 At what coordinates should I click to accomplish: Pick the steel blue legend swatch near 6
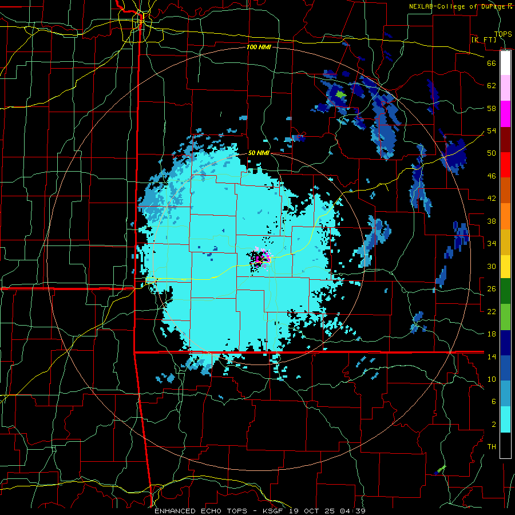click(x=505, y=394)
